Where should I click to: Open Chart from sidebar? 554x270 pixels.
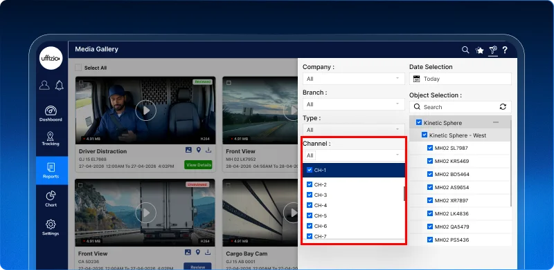coord(51,199)
